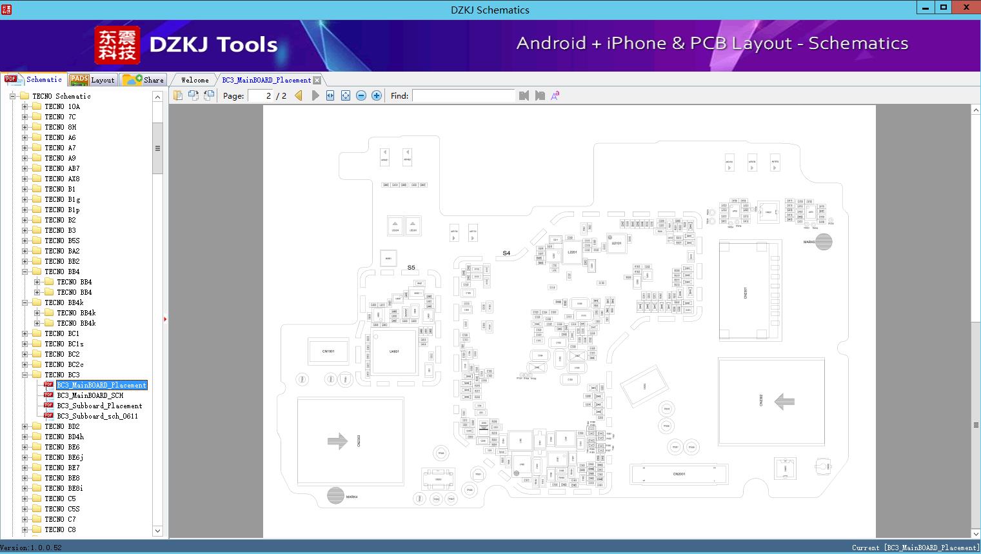Select the TECNO BA2 folder

click(62, 251)
